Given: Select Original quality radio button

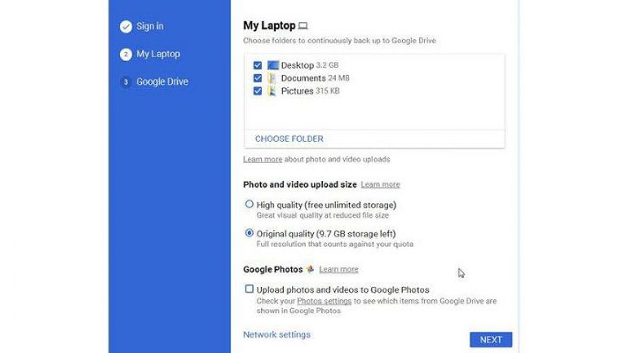Looking at the screenshot, I should click(249, 233).
